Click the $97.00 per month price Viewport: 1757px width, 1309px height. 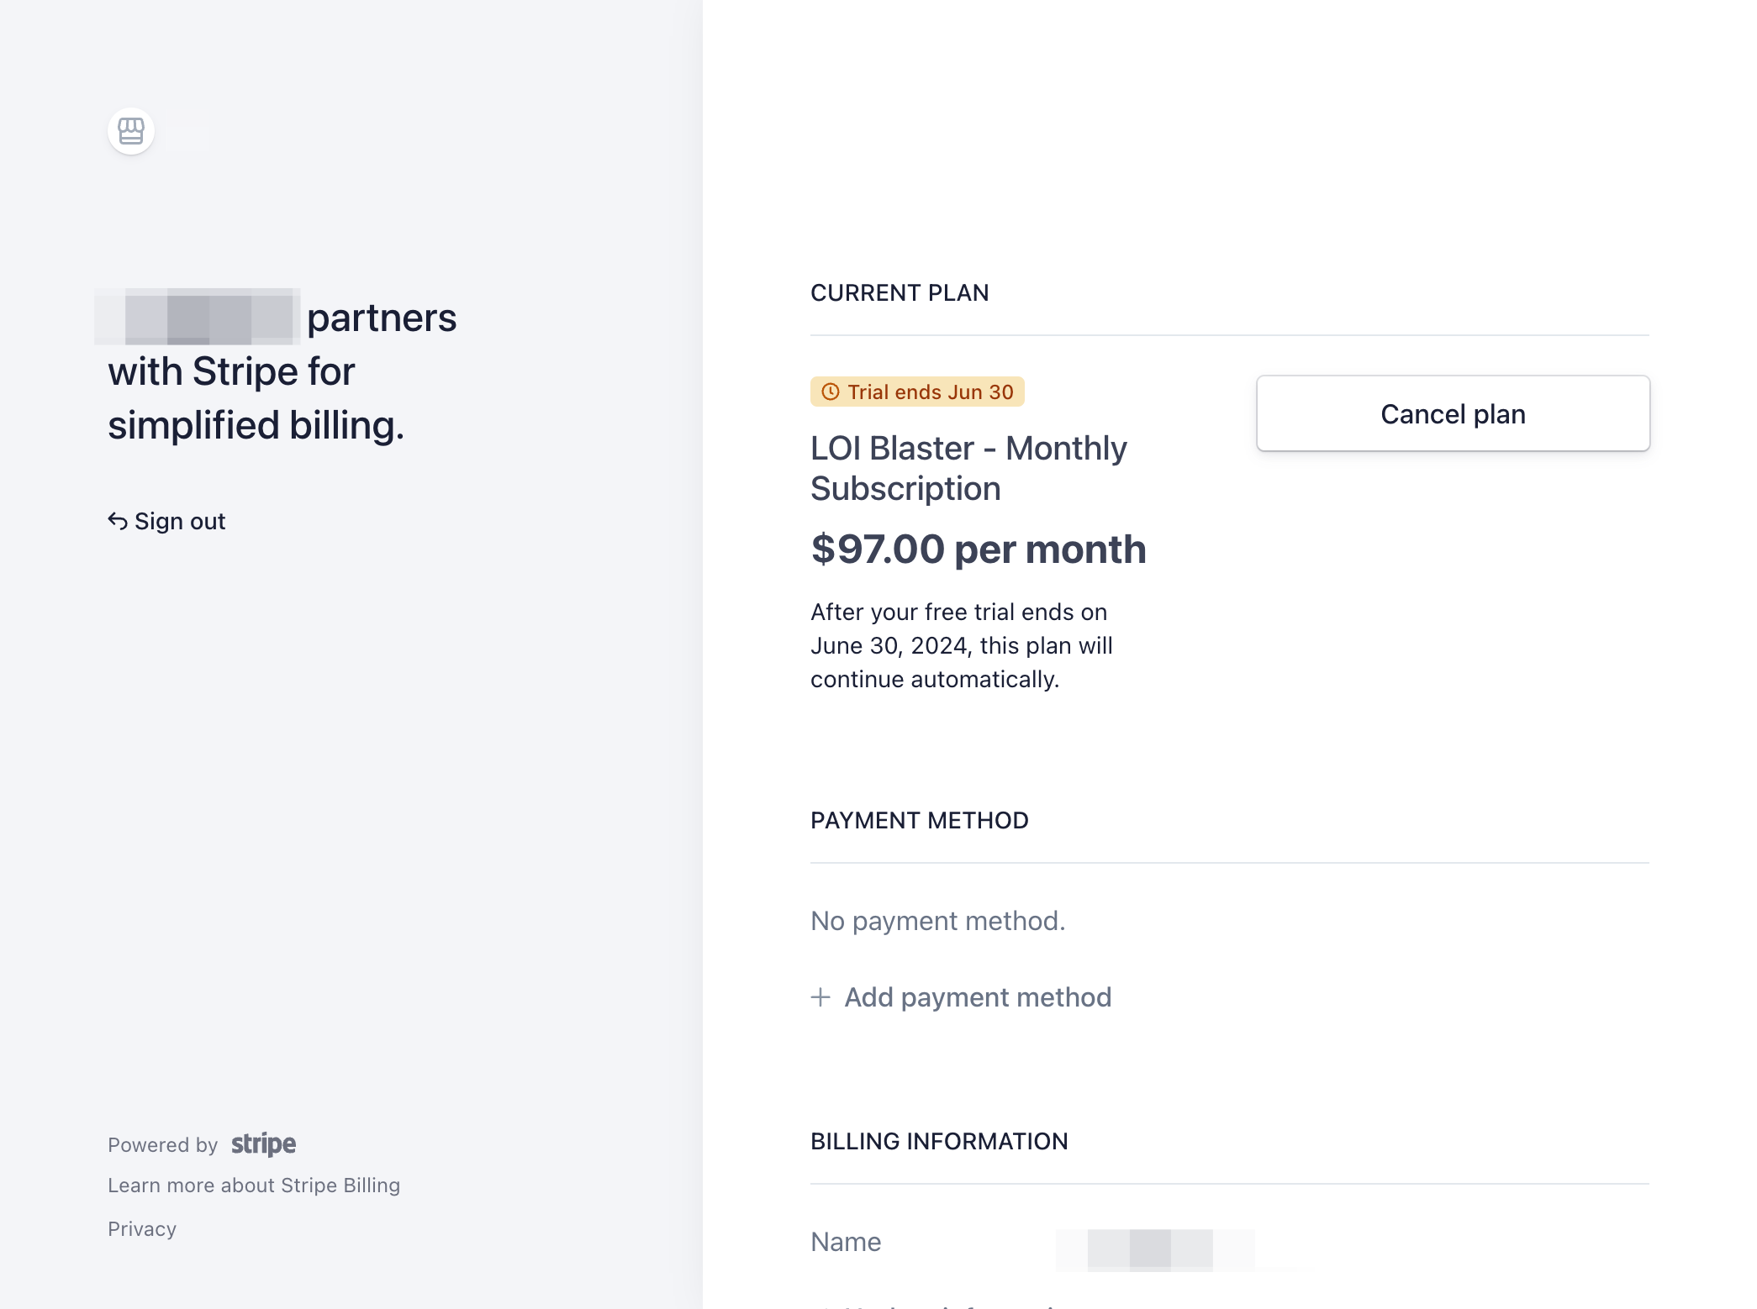979,549
